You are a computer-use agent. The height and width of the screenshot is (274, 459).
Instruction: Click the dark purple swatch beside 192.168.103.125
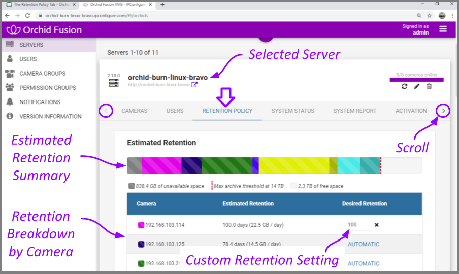[141, 244]
